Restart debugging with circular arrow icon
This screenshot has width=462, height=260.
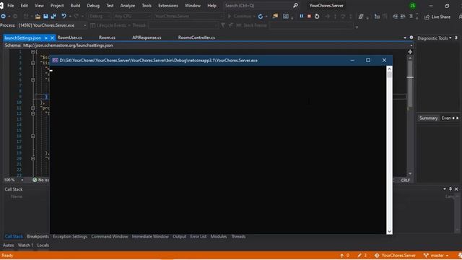(x=317, y=17)
